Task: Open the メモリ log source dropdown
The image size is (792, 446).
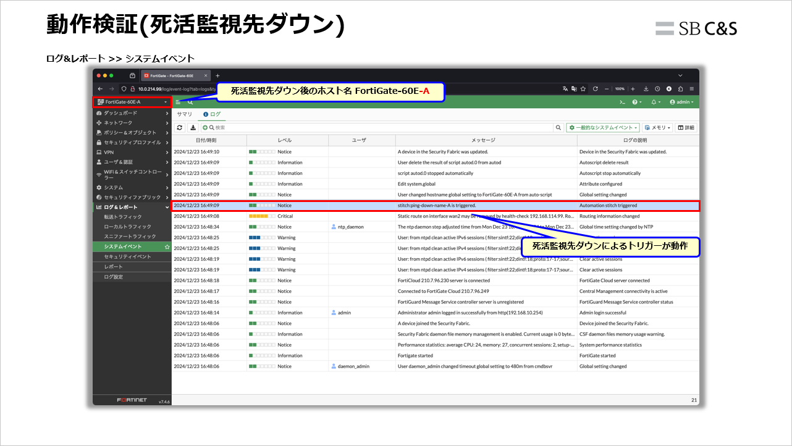Action: pyautogui.click(x=657, y=127)
